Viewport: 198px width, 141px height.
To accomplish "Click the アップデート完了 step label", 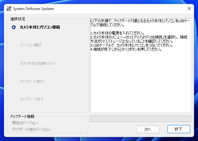I will [x=32, y=99].
